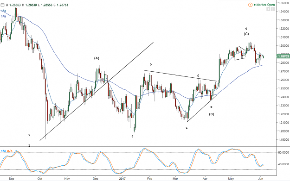Click the 40.0000 stochastic axis label
The image size is (290, 181).
click(x=284, y=164)
